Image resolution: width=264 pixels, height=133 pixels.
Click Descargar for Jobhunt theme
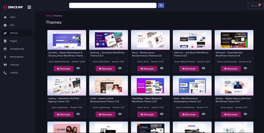pos(189,69)
